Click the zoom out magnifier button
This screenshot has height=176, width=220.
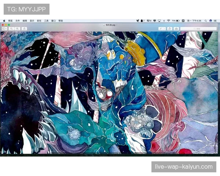pyautogui.click(x=11, y=29)
